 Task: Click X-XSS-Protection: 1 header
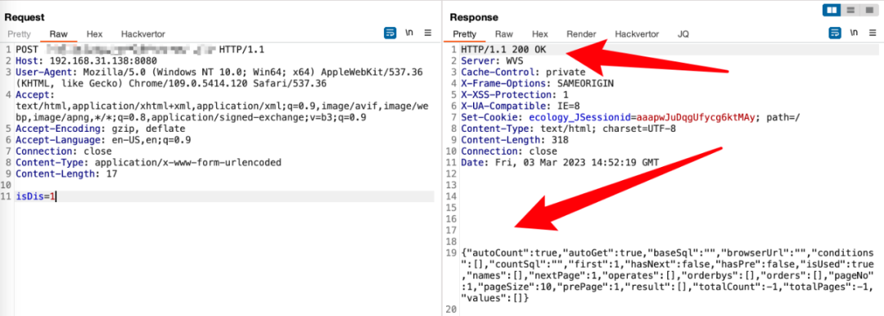click(x=514, y=95)
